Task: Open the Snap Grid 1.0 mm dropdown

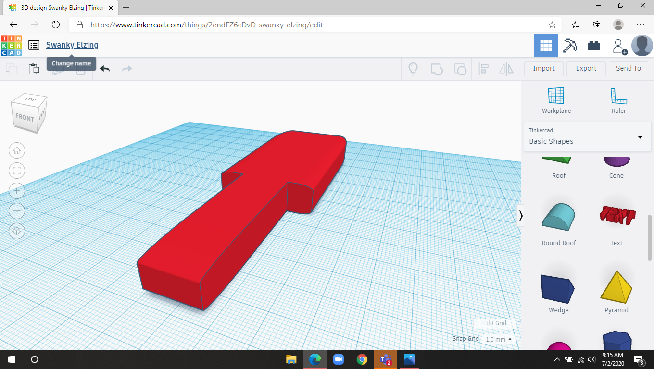Action: tap(498, 339)
